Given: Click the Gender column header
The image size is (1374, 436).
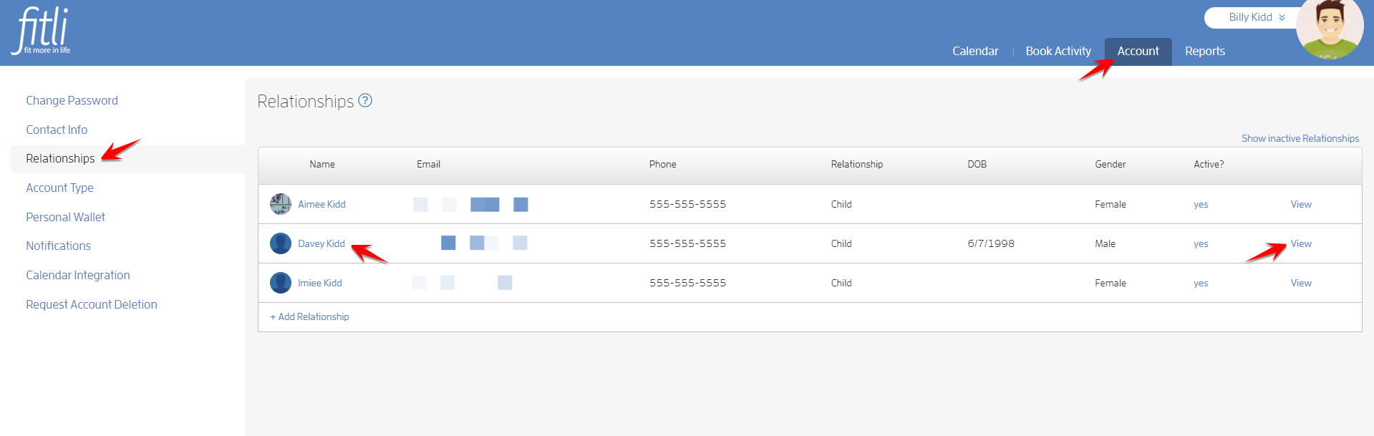Looking at the screenshot, I should [1110, 164].
